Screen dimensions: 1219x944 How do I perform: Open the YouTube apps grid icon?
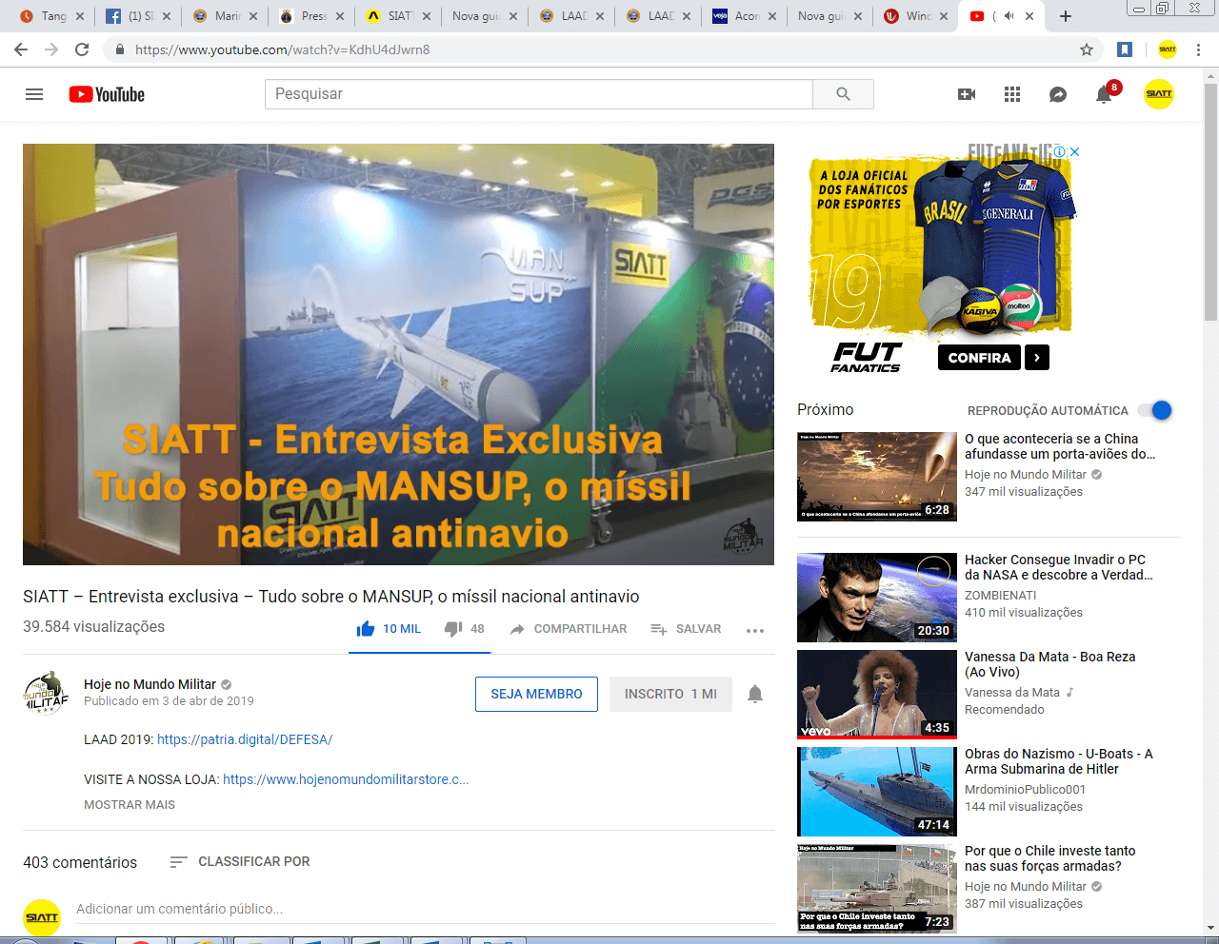point(1012,94)
